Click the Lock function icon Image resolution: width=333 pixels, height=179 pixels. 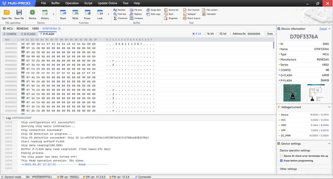[100, 12]
